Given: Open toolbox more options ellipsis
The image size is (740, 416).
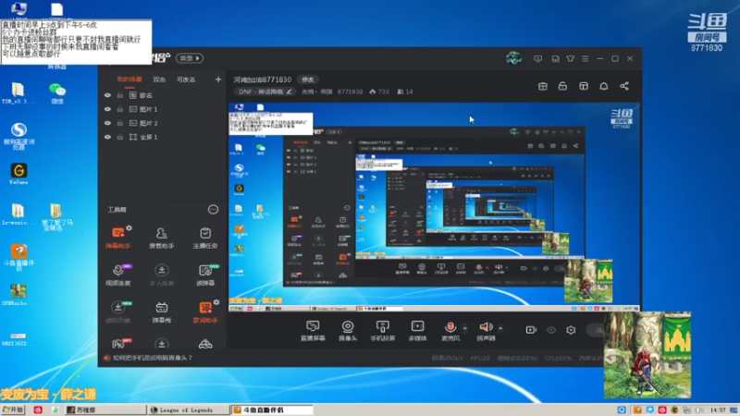Looking at the screenshot, I should 214,209.
